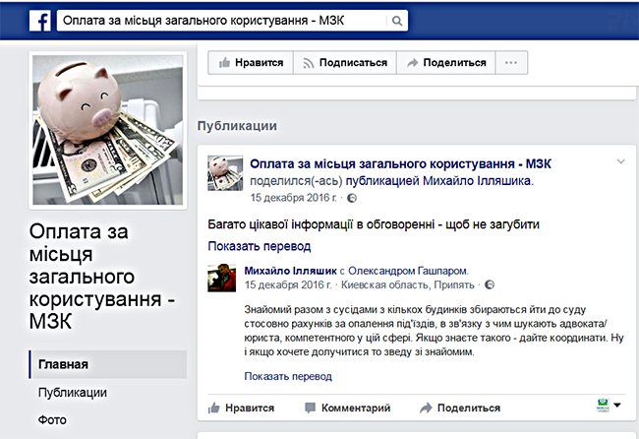The width and height of the screenshot is (639, 439).
Task: Click the small piggy bank post avatar
Action: pos(225,173)
